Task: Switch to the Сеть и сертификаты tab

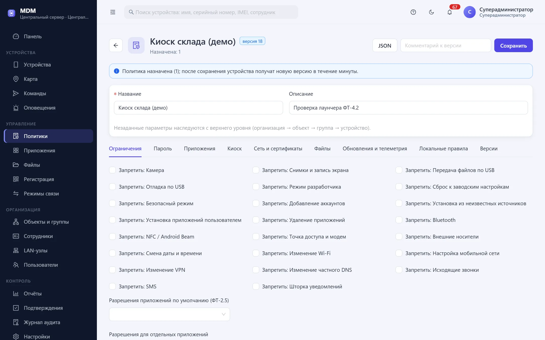Action: [278, 149]
